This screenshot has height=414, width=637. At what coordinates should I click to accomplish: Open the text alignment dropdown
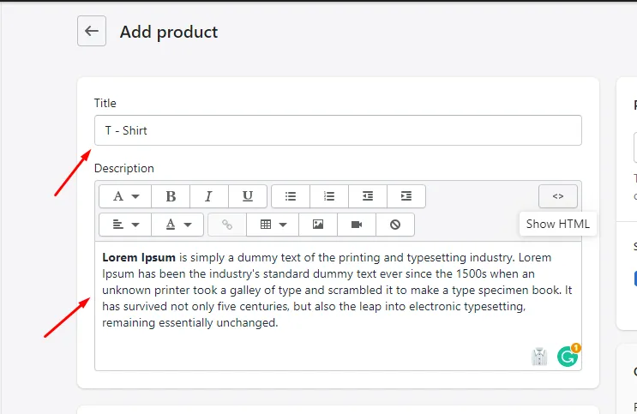125,225
